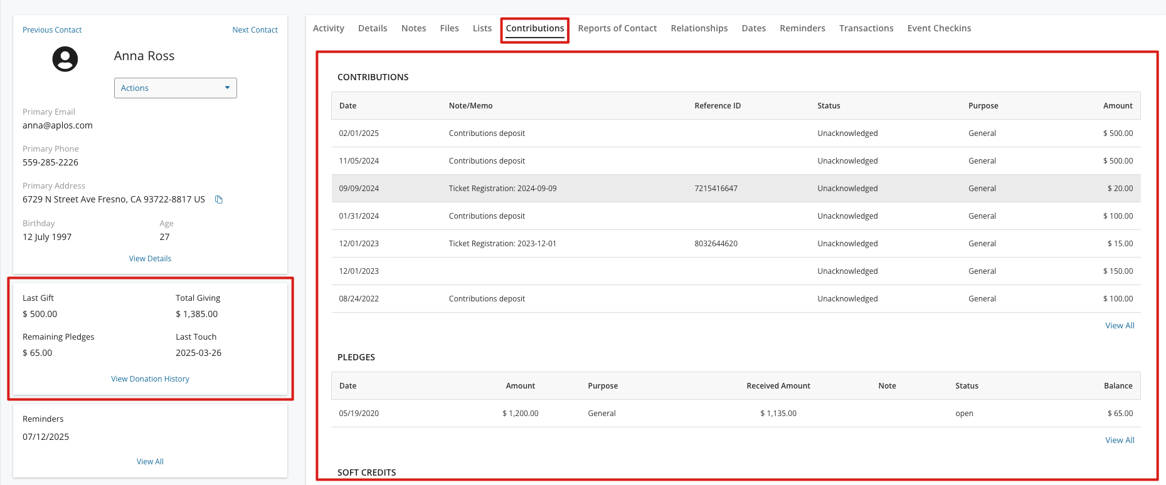Click the 01/31/2024 contribution date
Screen dimensions: 1166x485
(x=359, y=216)
